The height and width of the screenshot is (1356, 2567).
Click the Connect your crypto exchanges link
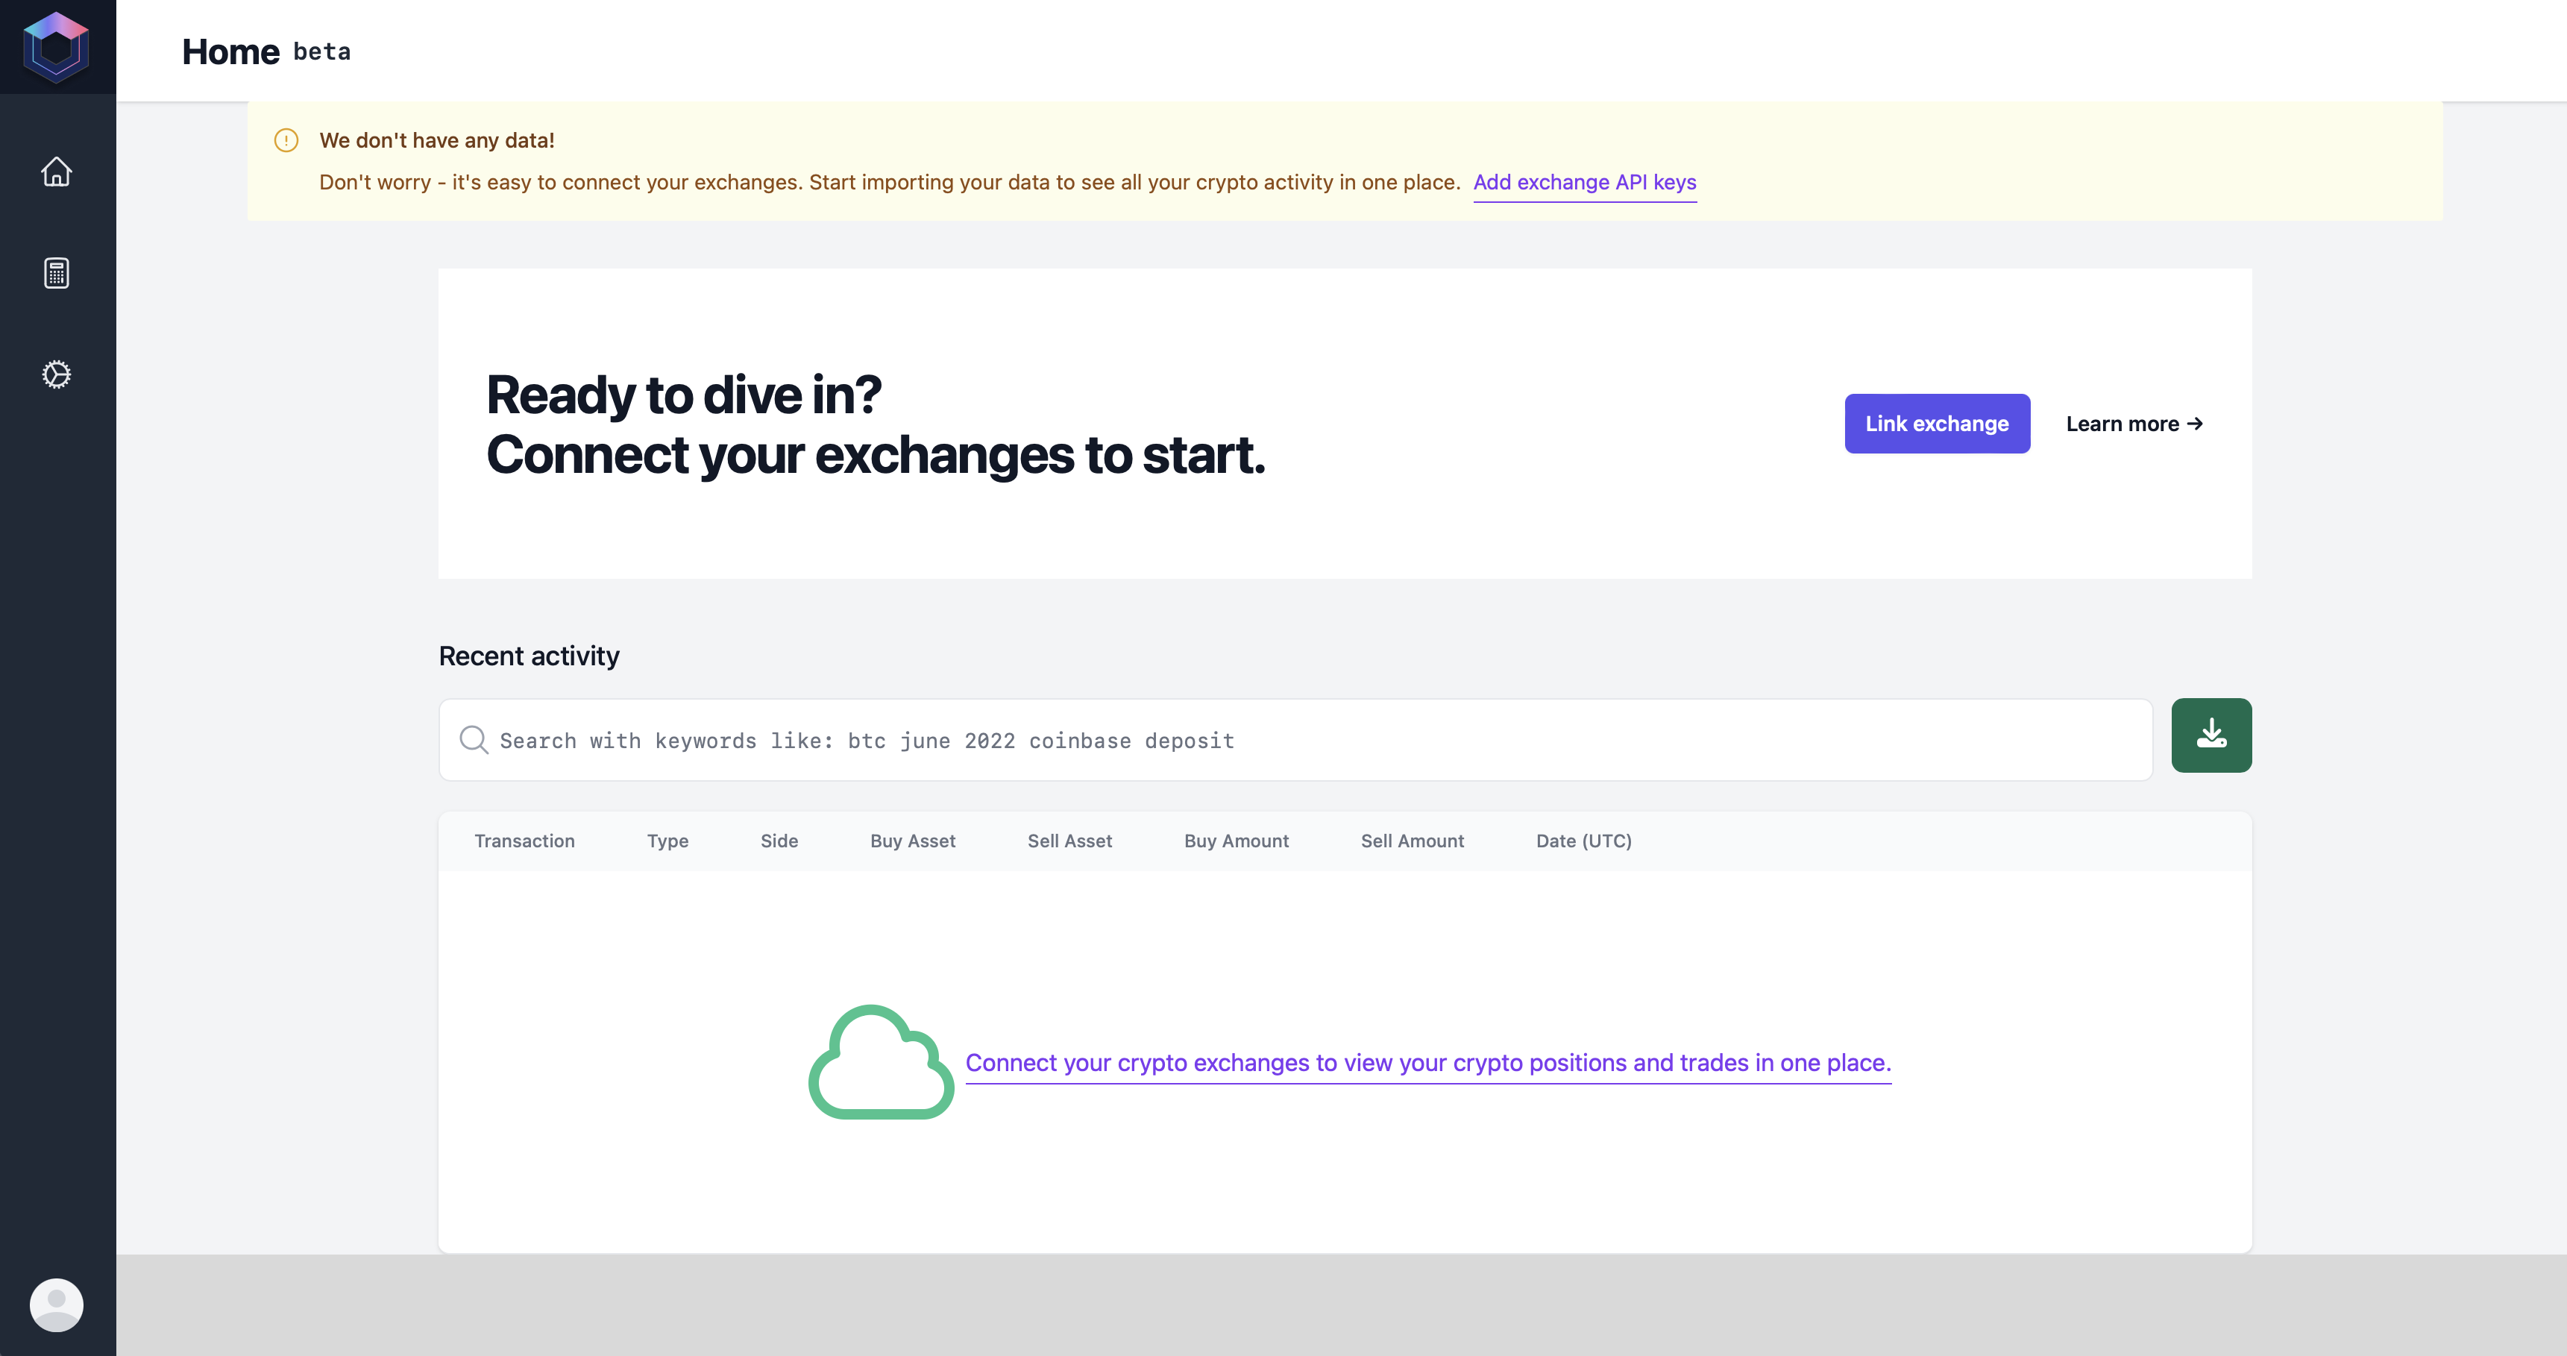[1427, 1063]
